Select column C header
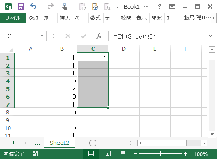The width and height of the screenshot is (217, 159). tap(93, 49)
